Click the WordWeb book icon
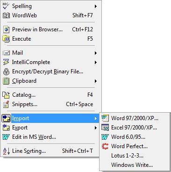171x172 pixels. [7, 15]
